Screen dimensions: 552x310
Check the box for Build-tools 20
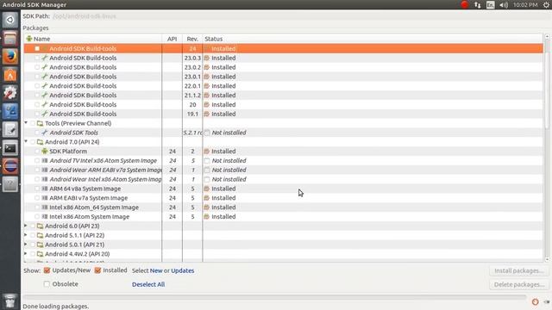37,104
